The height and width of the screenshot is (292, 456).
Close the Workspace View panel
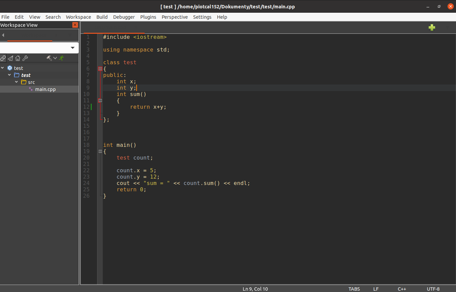tap(75, 25)
